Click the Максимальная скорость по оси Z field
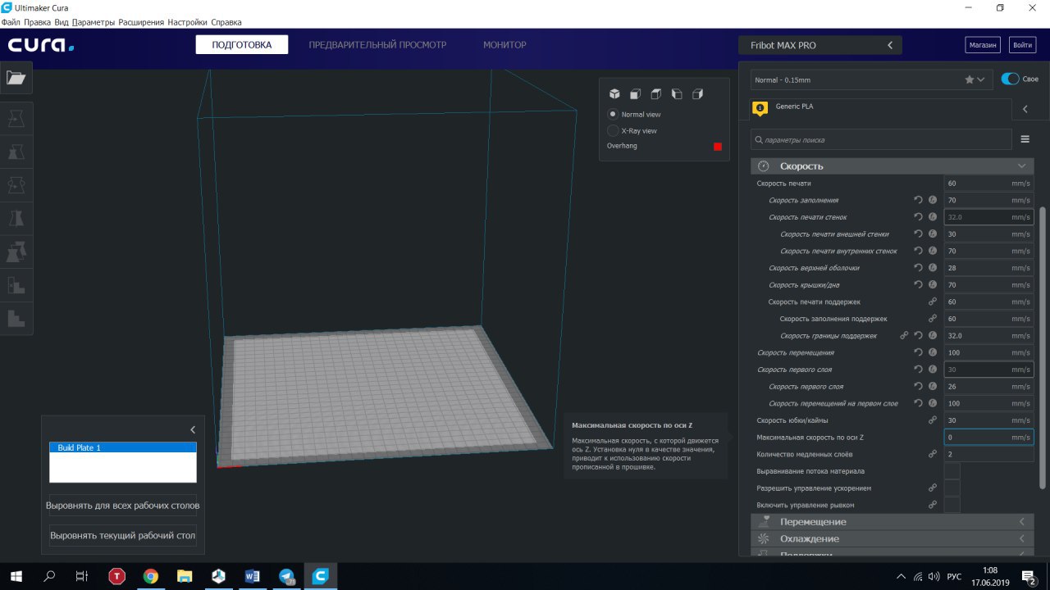This screenshot has width=1050, height=590. pos(988,438)
